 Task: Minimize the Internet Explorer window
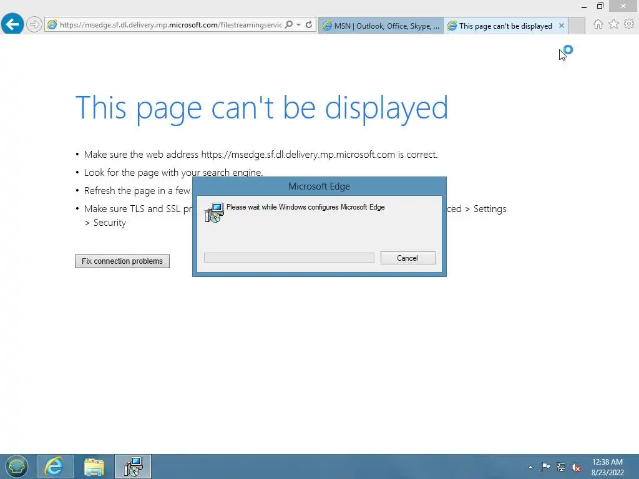(x=584, y=6)
